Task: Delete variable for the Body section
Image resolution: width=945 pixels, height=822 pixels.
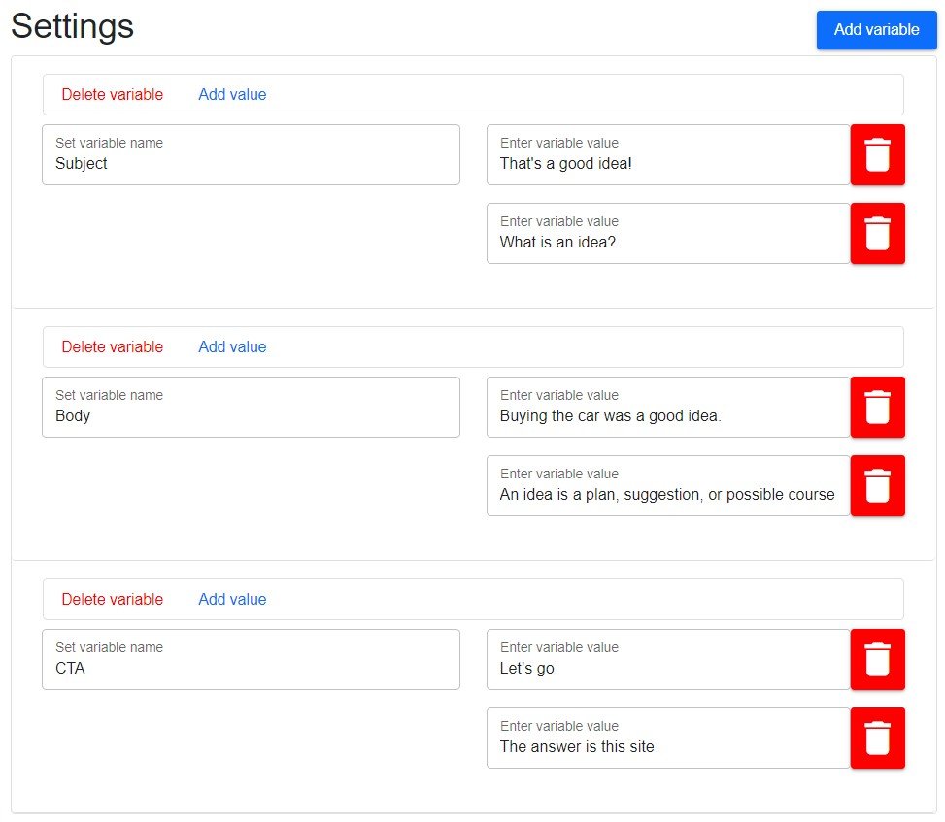Action: tap(112, 346)
